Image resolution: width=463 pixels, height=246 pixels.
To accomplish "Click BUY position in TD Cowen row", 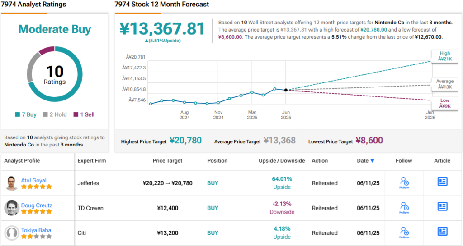I will click(213, 208).
